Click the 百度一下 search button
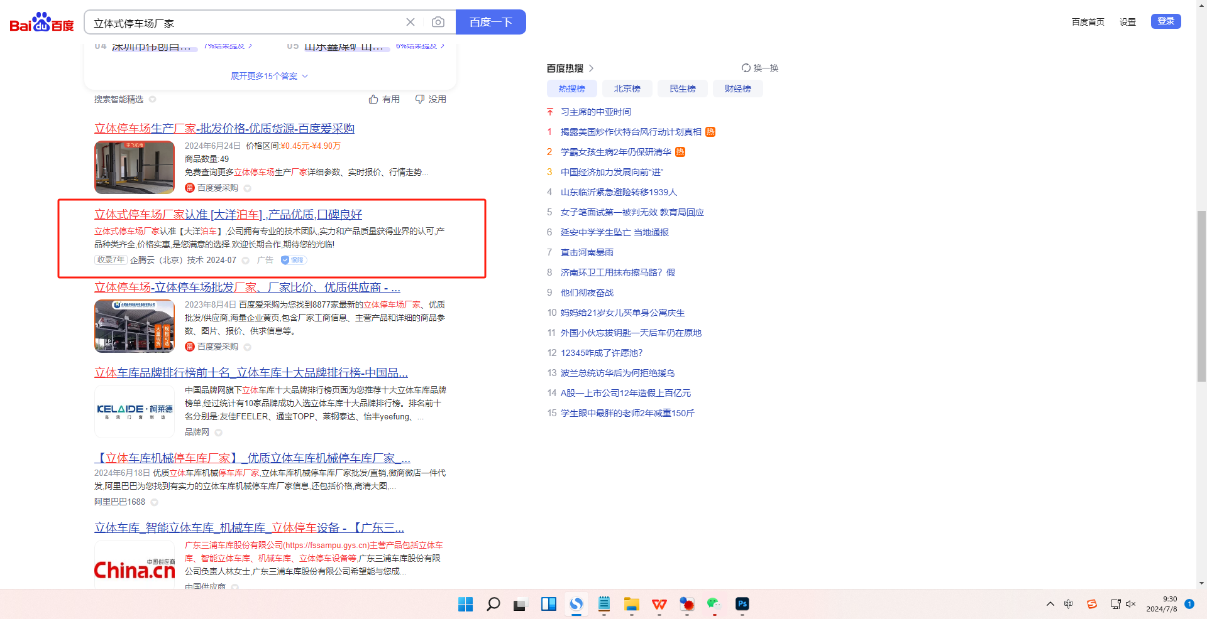Image resolution: width=1207 pixels, height=619 pixels. point(490,23)
